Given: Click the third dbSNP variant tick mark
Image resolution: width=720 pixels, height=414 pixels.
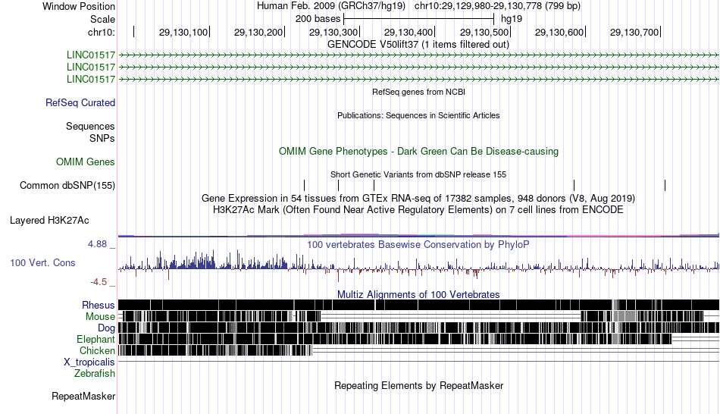Looking at the screenshot, I should tap(374, 185).
